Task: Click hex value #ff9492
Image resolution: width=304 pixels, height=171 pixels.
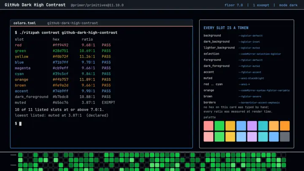Action: [60, 45]
